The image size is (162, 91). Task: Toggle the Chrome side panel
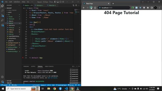[x=152, y=8]
